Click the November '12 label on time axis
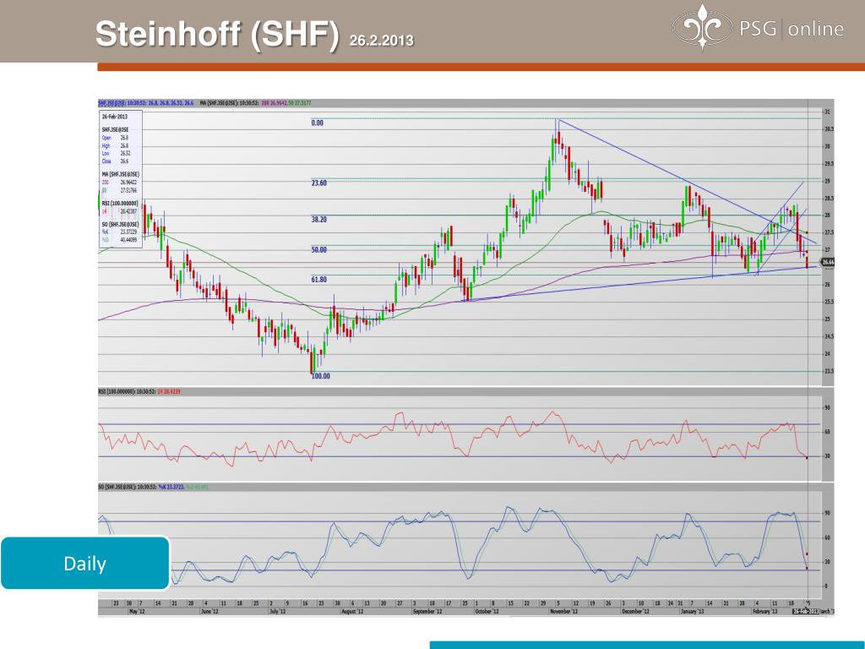Viewport: 865px width, 649px height. [563, 612]
